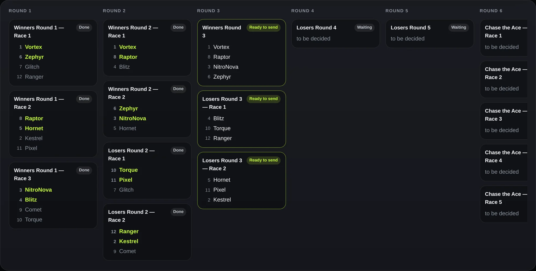Select Blitz in Winners Round 2 — Race 1
The width and height of the screenshot is (536, 271).
click(124, 67)
